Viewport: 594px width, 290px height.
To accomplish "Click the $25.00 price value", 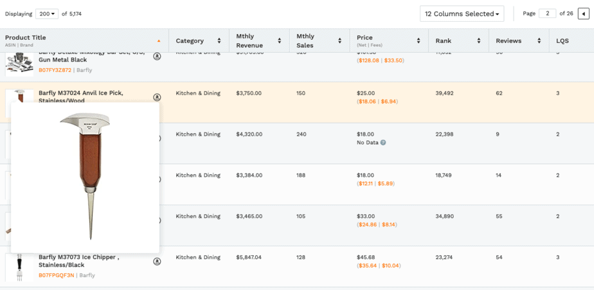I will (x=365, y=93).
